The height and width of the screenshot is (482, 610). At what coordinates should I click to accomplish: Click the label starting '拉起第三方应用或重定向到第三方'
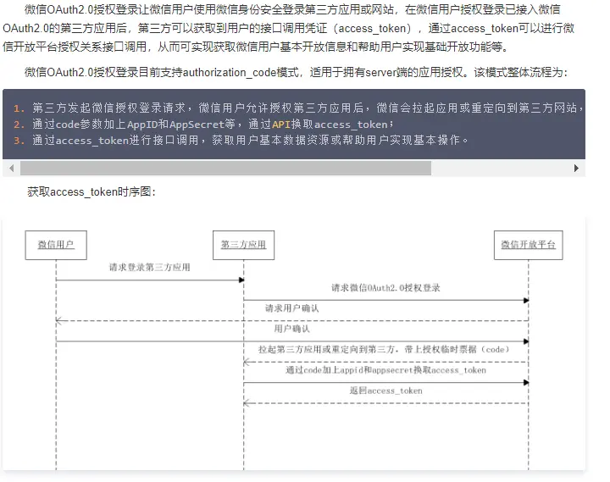[384, 349]
